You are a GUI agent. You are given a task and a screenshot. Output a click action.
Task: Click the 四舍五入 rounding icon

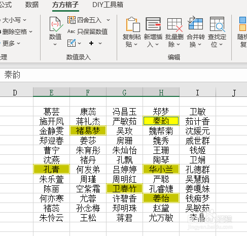(x=72, y=20)
